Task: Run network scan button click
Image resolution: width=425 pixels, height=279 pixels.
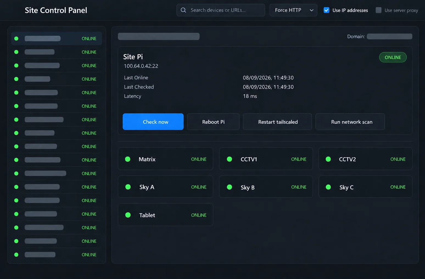Action: (350, 122)
